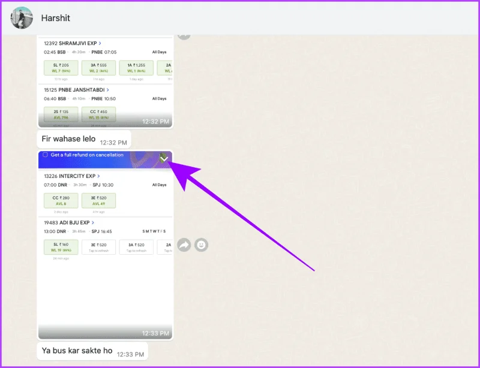480x368 pixels.
Task: Open 19483 ADI BJU EXP details arrow
Action: click(93, 222)
